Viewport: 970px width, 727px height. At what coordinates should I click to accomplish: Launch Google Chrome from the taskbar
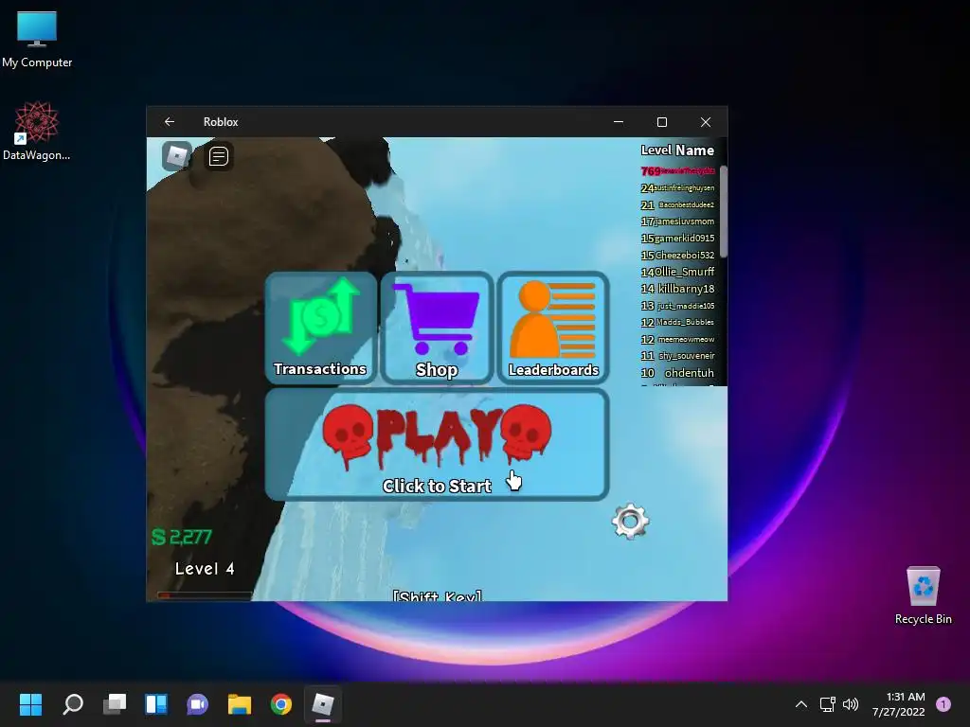click(281, 704)
